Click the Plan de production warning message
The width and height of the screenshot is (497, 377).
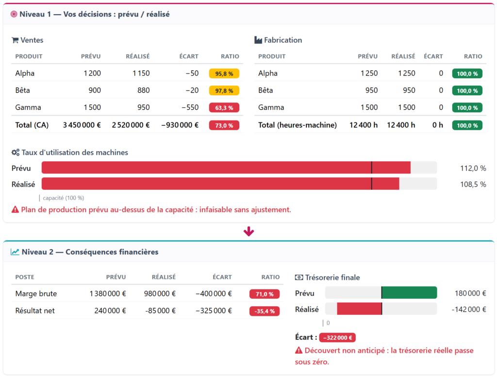(x=156, y=210)
